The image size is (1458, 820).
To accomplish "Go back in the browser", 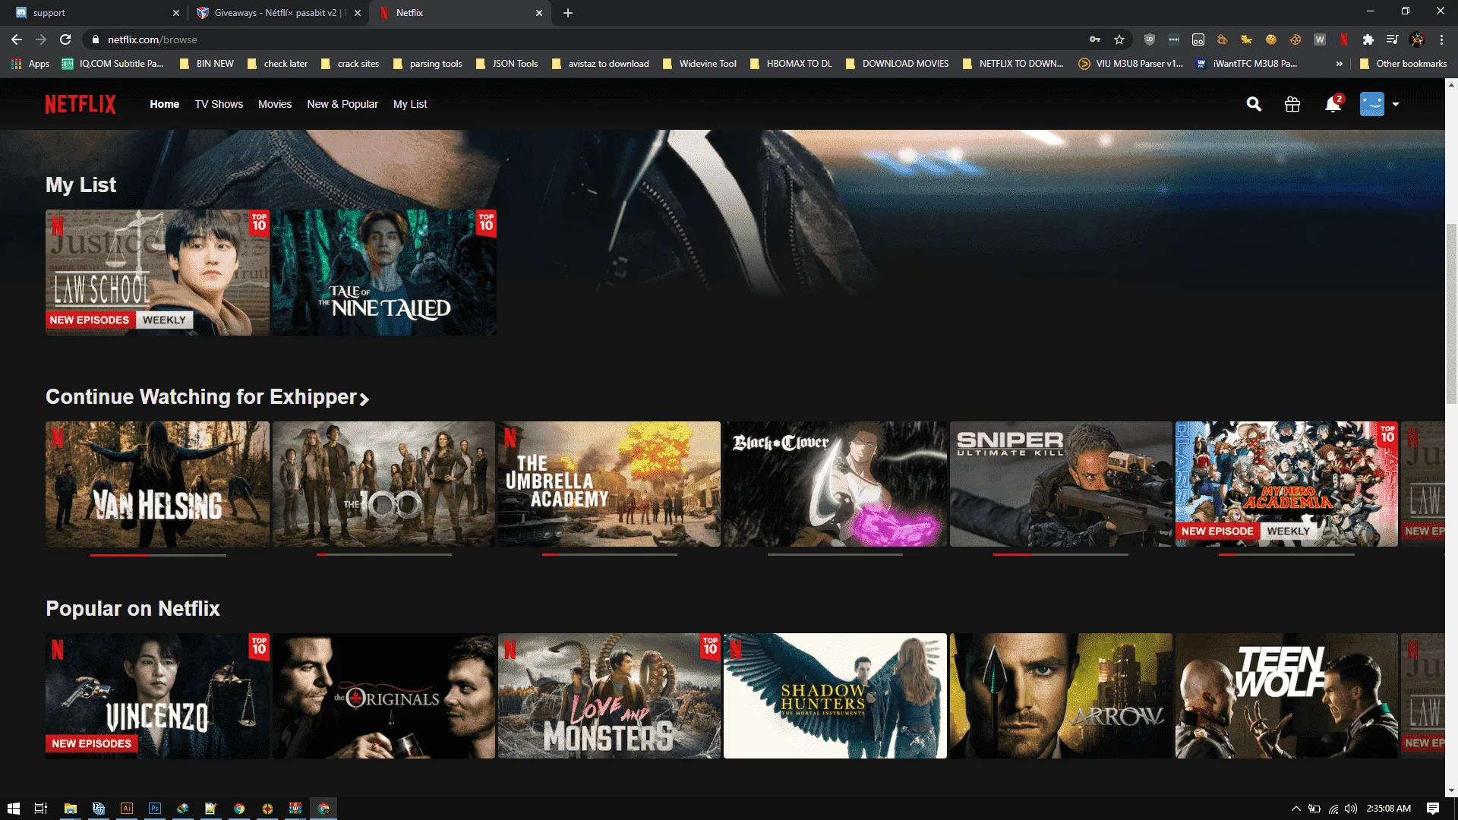I will [x=17, y=39].
